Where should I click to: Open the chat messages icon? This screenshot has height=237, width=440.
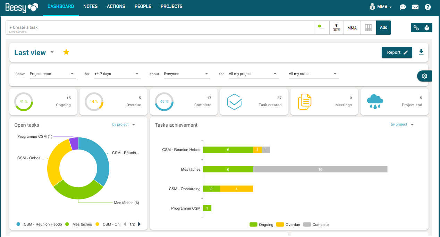403,7
